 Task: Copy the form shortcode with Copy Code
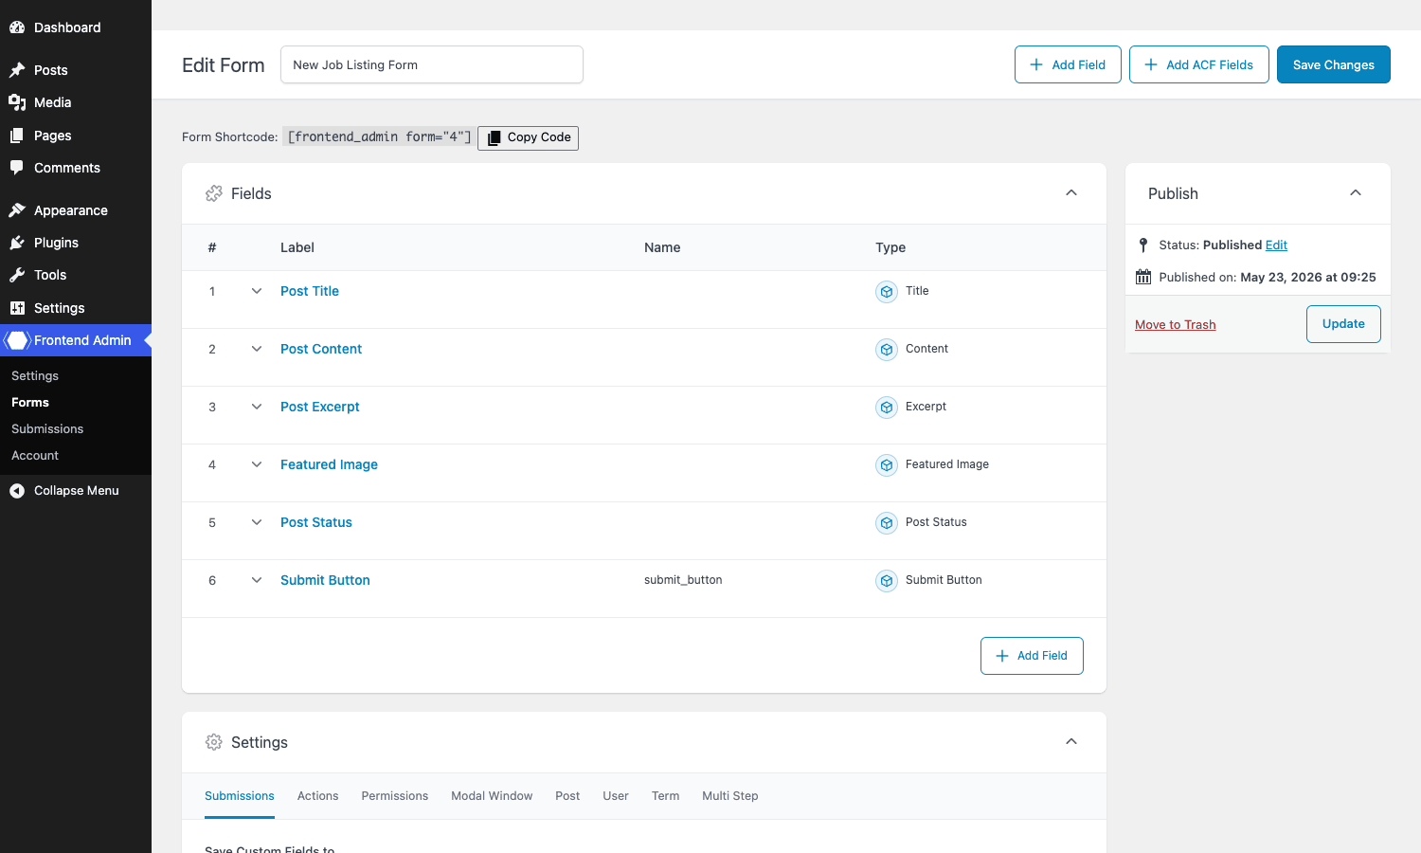tap(528, 137)
